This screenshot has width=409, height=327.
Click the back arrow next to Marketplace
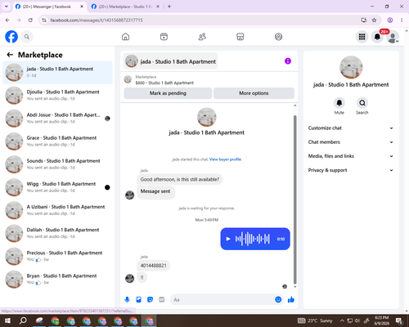pos(10,55)
